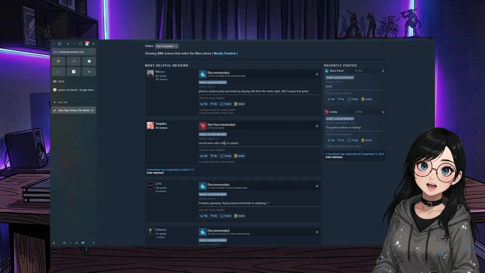Mark Witcher's review as helpful Yes
The height and width of the screenshot is (273, 485).
coord(204,104)
